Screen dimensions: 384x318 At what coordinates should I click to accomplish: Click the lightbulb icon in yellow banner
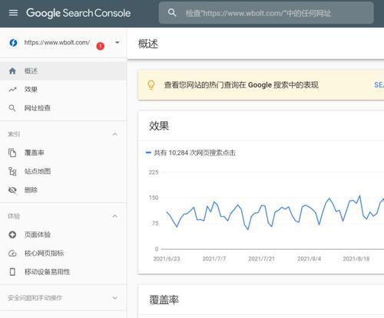pos(151,85)
